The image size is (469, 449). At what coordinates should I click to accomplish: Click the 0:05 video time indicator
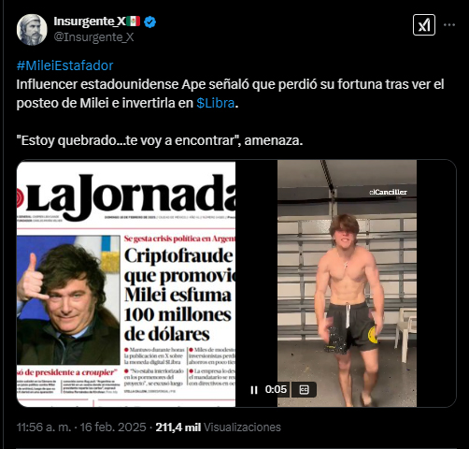pyautogui.click(x=276, y=389)
